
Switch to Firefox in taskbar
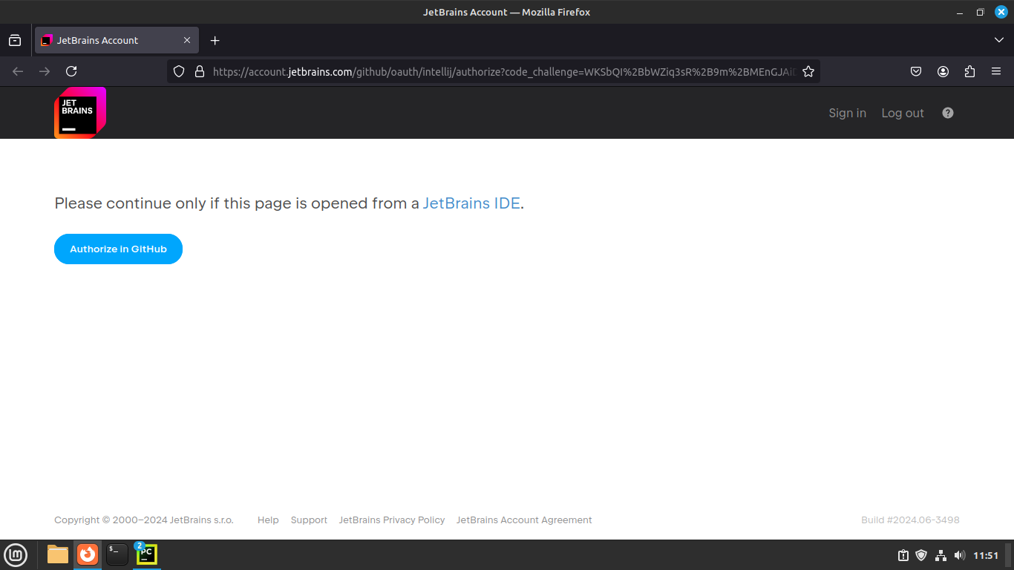coord(88,554)
